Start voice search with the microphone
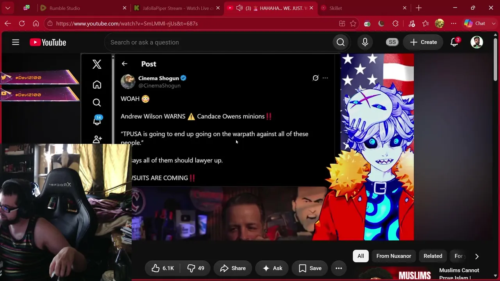The image size is (500, 281). click(365, 42)
